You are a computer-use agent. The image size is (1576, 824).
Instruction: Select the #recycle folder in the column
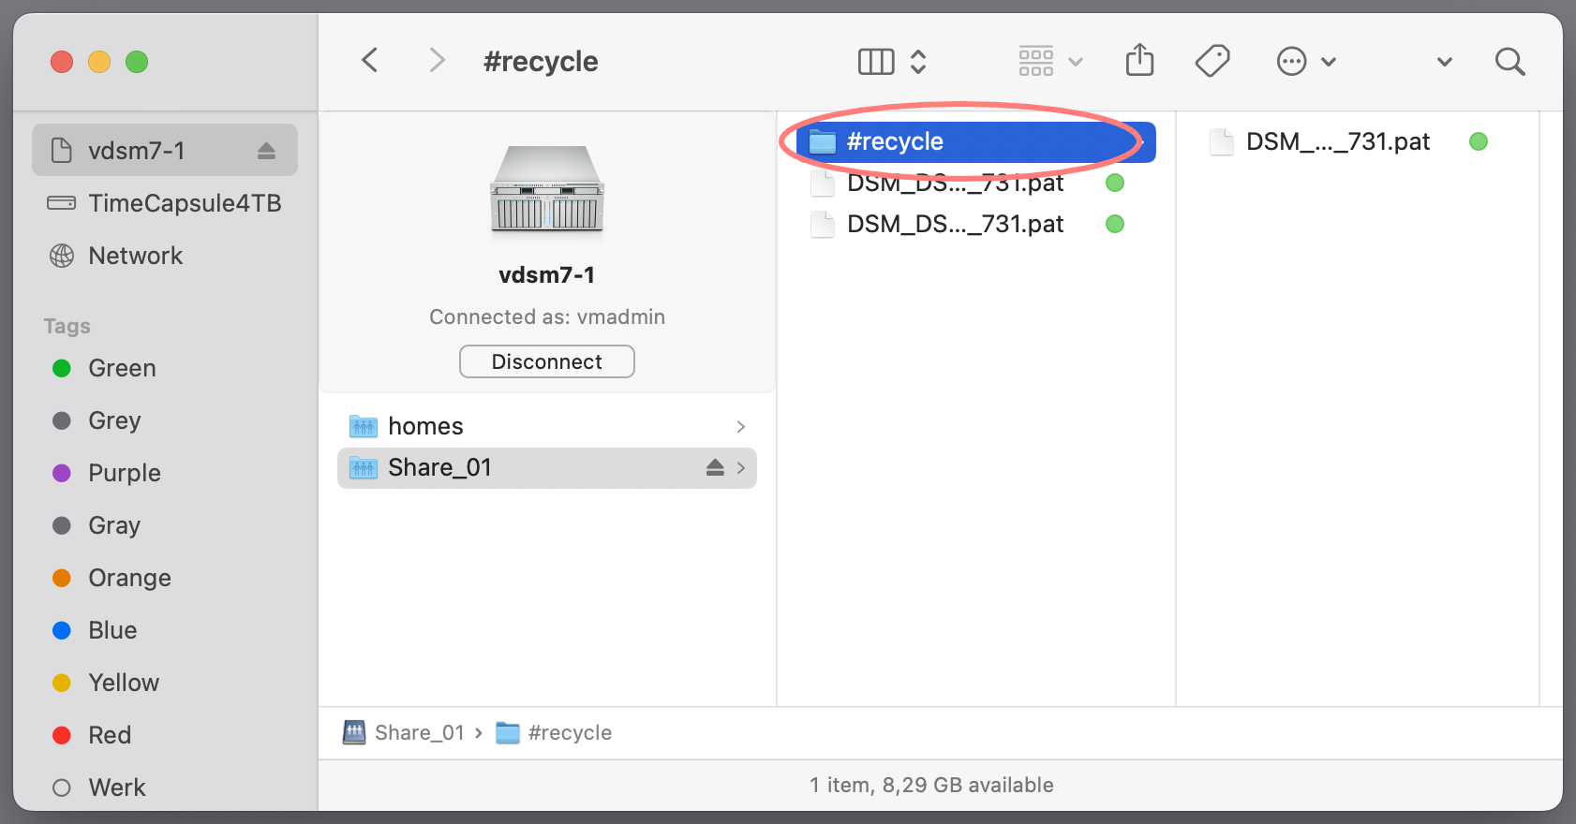pos(976,141)
